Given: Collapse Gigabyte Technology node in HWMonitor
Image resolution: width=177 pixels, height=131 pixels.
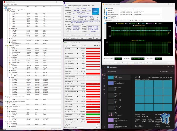Looking at the screenshot, I should (x=6, y=10).
